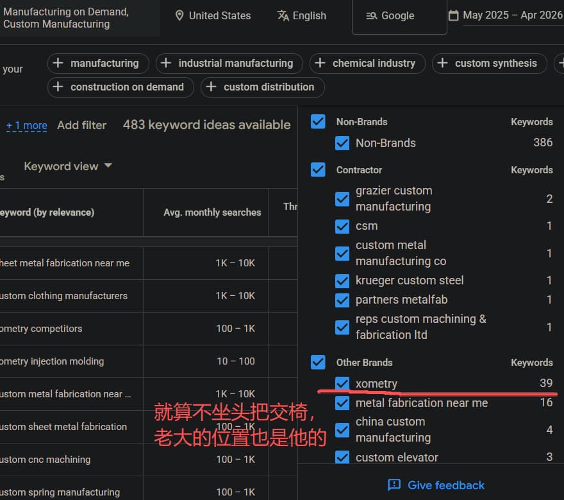Screen dimensions: 564x500
Task: Sort by Avg. monthly searches column header
Action: tap(212, 212)
